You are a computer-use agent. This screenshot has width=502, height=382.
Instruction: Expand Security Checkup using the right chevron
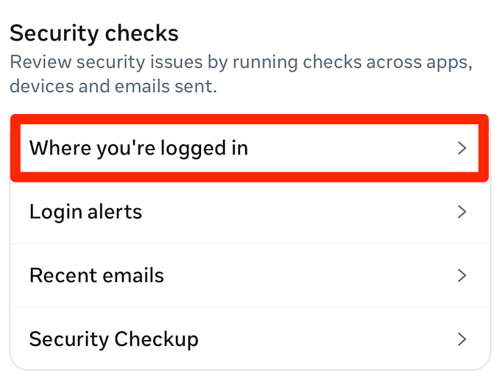(462, 339)
